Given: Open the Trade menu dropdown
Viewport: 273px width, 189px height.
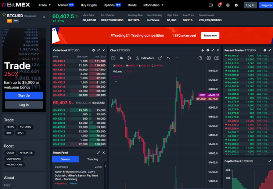Looking at the screenshot, I should point(44,5).
